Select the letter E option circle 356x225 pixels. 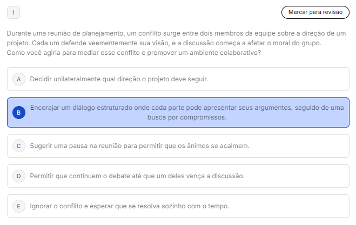point(19,206)
